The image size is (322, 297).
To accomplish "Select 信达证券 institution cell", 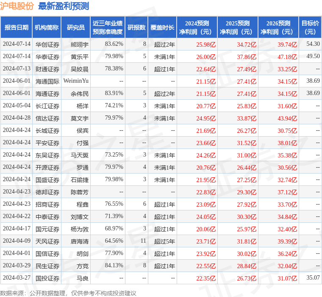I will (47, 118).
